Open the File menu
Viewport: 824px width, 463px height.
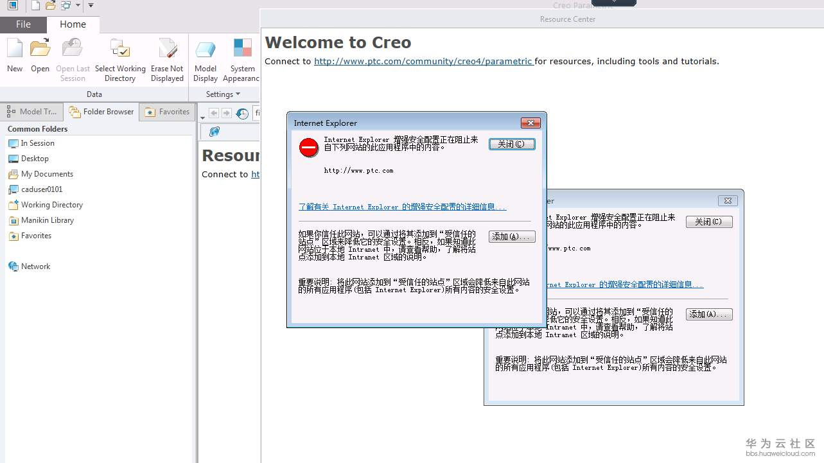[x=23, y=24]
